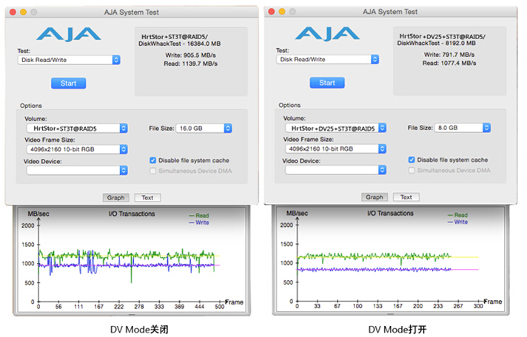The height and width of the screenshot is (337, 527).
Task: Disable file system cache checkbox in left window
Action: [153, 160]
